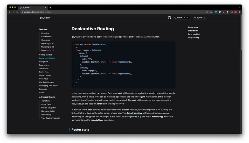Open the pink profile avatar
The width and height of the screenshot is (249, 143).
(236, 12)
